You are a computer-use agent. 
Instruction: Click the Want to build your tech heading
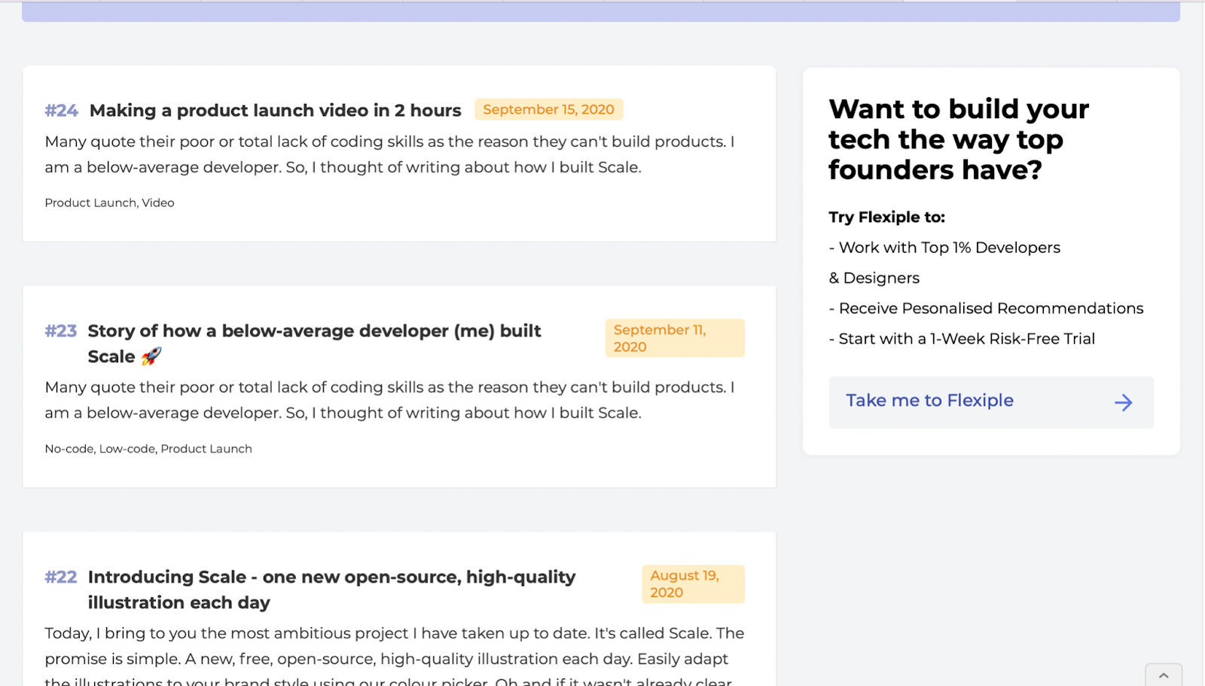click(x=958, y=139)
